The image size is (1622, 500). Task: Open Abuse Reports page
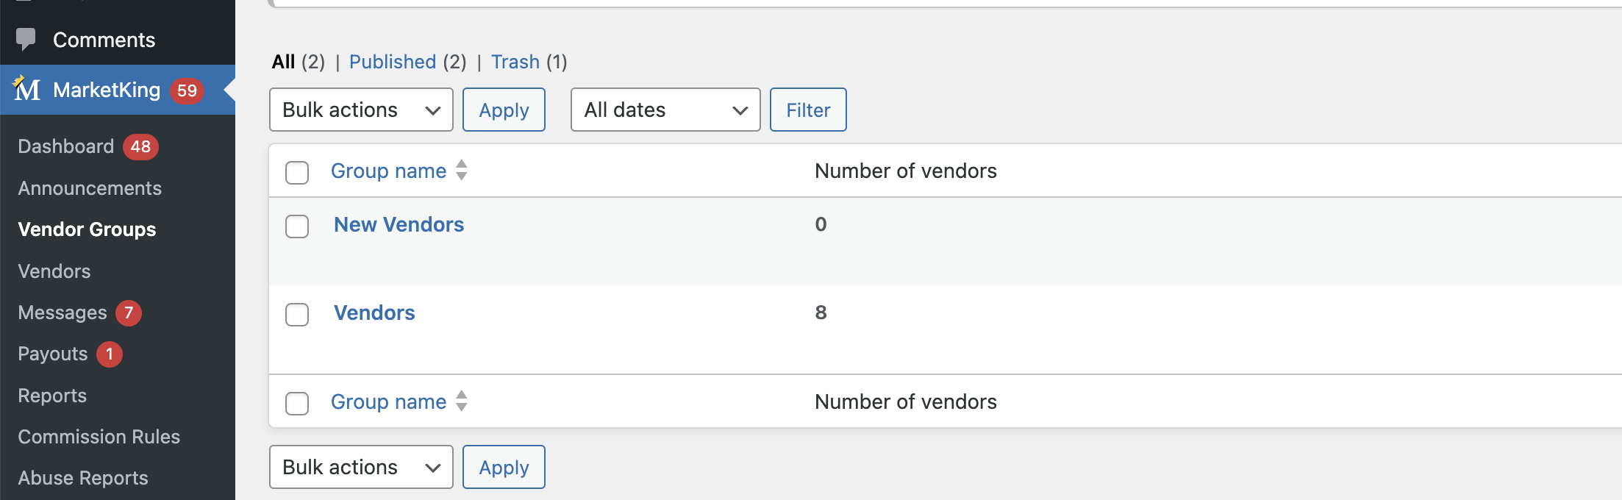[83, 478]
